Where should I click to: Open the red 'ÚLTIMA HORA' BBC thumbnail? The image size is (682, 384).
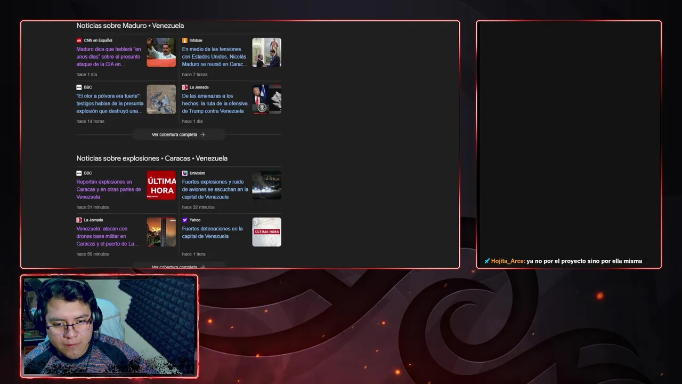tap(161, 185)
